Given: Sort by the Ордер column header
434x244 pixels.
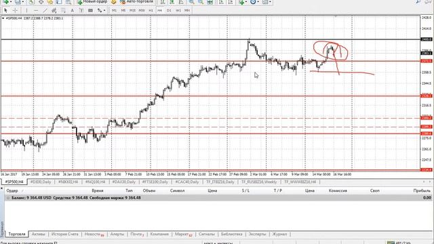Looking at the screenshot, I should (12, 190).
